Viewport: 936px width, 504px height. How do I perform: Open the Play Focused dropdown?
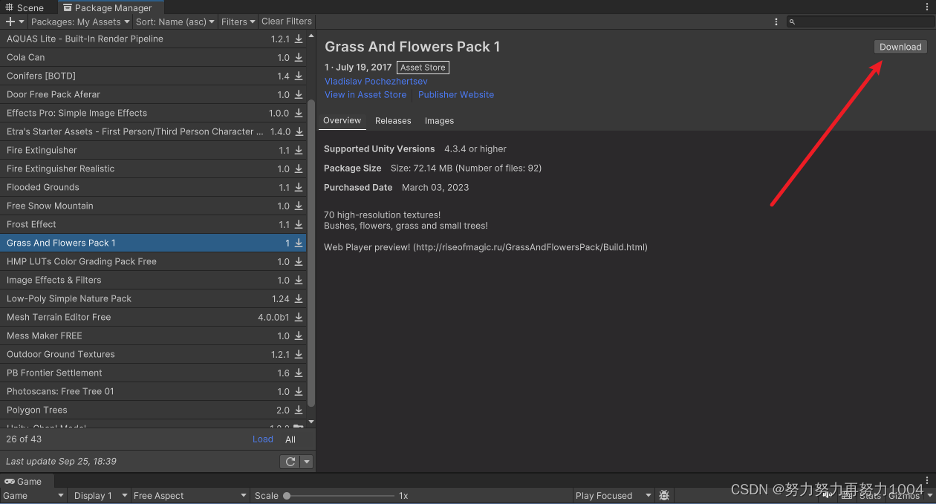pyautogui.click(x=613, y=495)
